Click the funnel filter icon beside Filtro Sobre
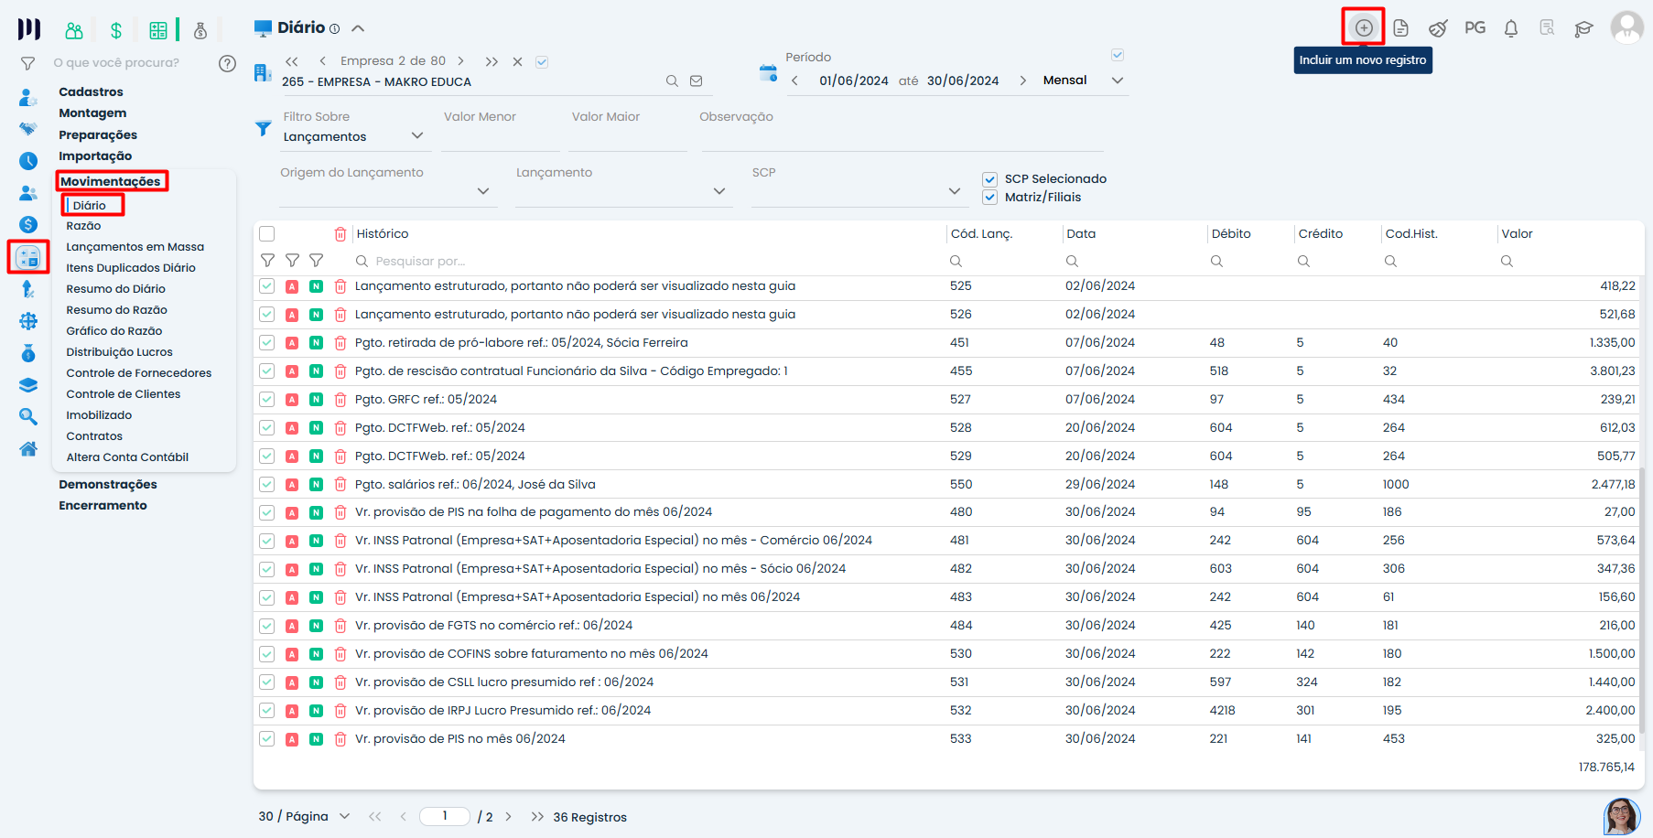 pyautogui.click(x=264, y=128)
